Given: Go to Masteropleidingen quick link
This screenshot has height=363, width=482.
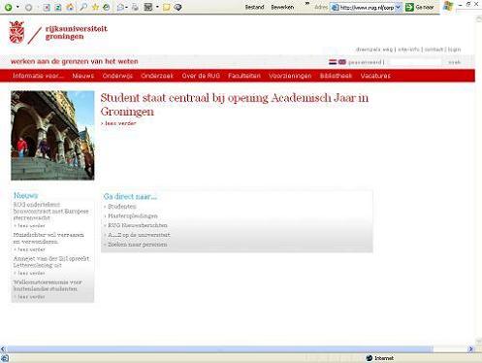Looking at the screenshot, I should [133, 215].
